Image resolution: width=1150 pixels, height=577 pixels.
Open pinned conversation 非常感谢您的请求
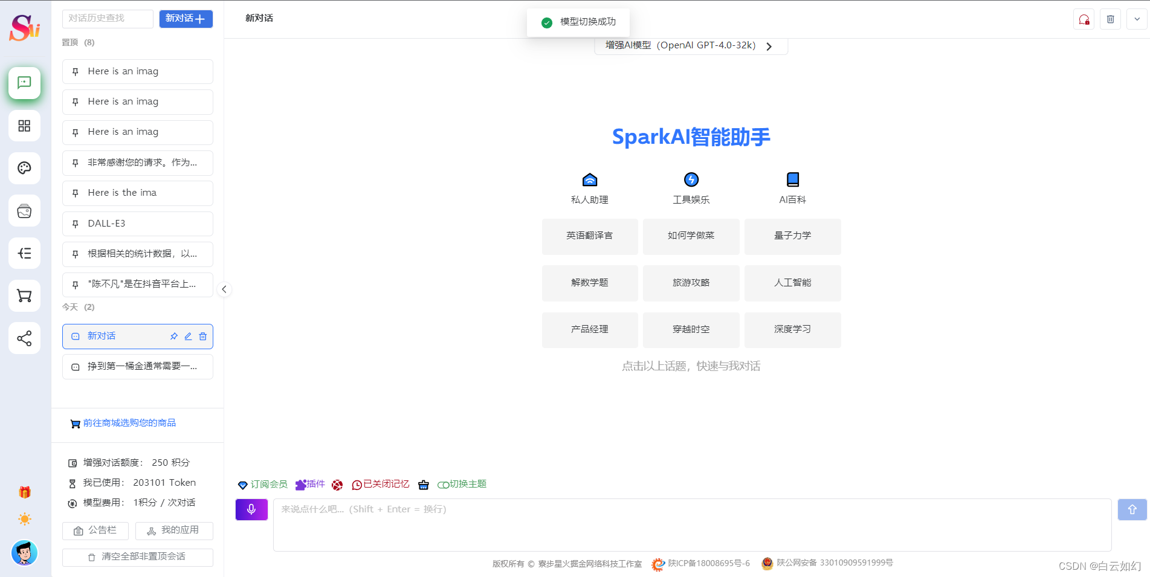point(138,163)
